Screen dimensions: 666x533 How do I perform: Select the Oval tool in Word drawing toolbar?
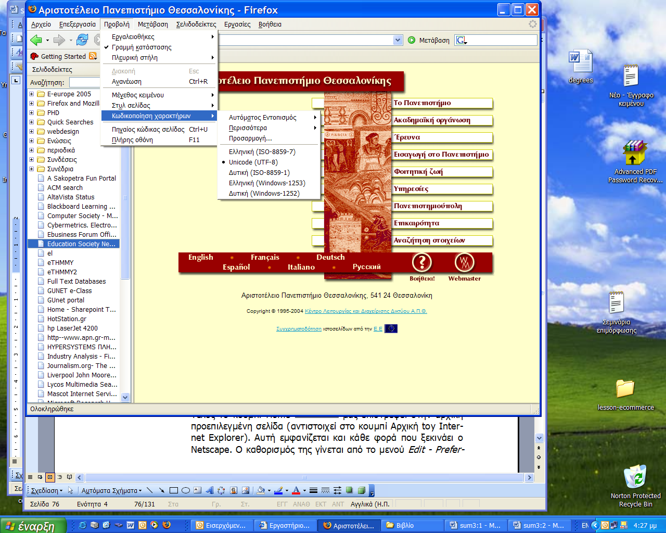point(185,490)
